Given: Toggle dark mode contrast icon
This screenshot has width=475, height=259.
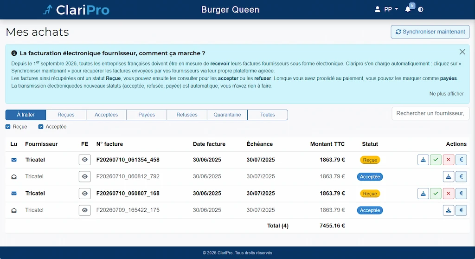Looking at the screenshot, I should [x=420, y=9].
